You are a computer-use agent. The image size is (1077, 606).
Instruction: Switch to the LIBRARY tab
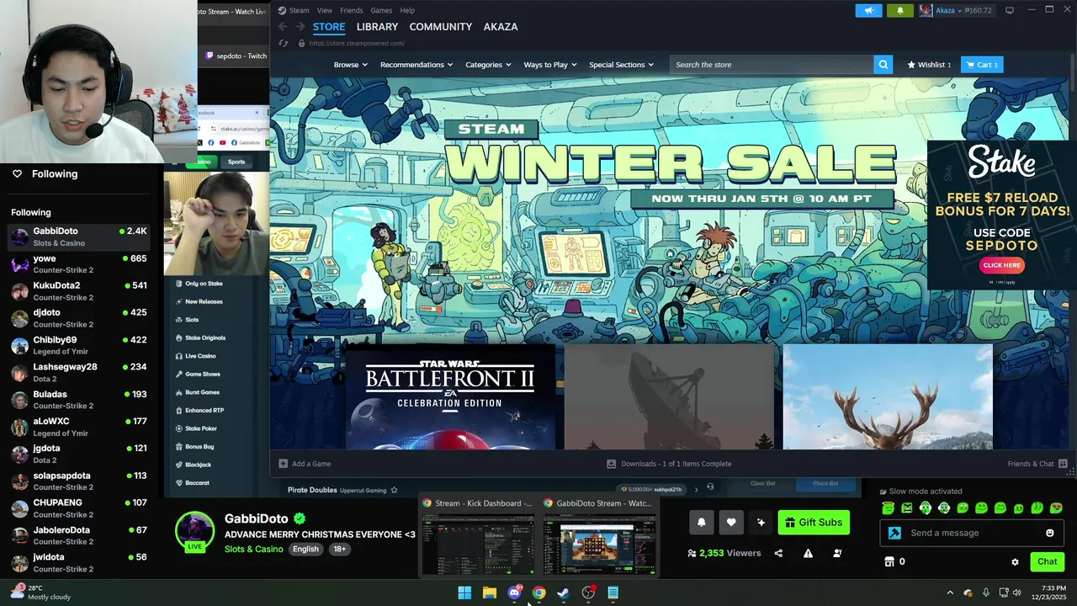click(377, 27)
